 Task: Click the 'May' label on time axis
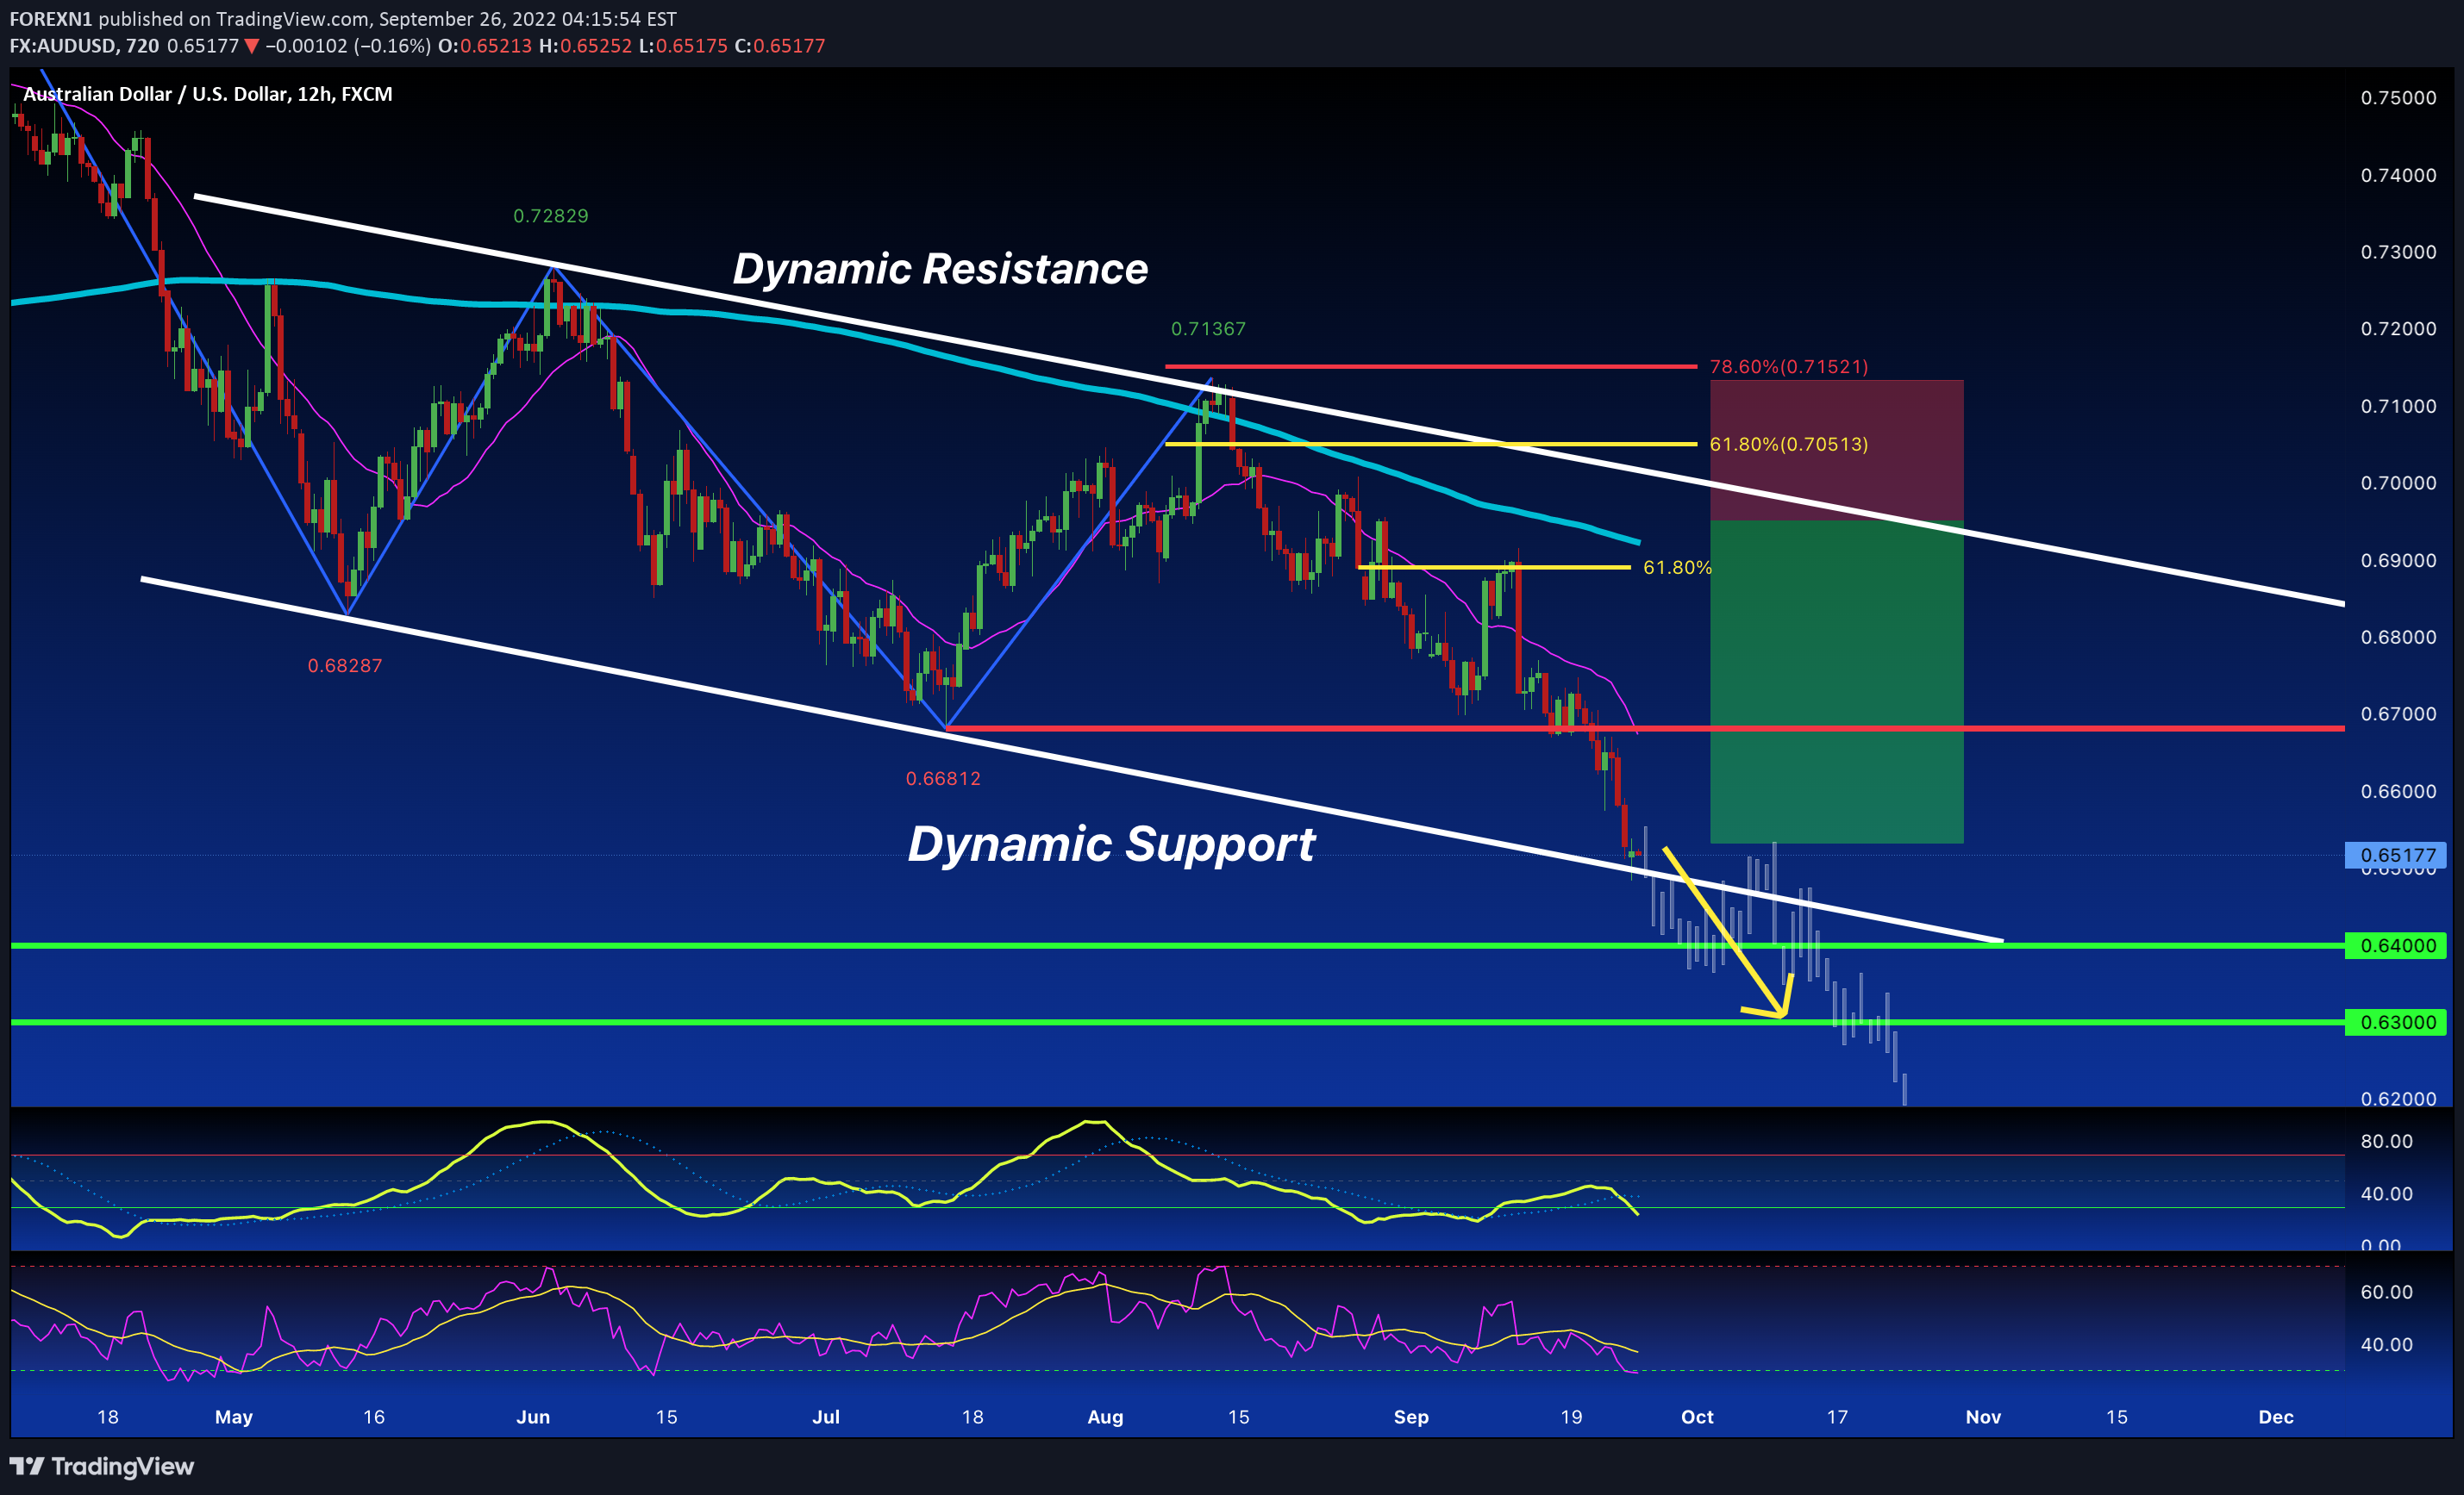click(x=234, y=1417)
